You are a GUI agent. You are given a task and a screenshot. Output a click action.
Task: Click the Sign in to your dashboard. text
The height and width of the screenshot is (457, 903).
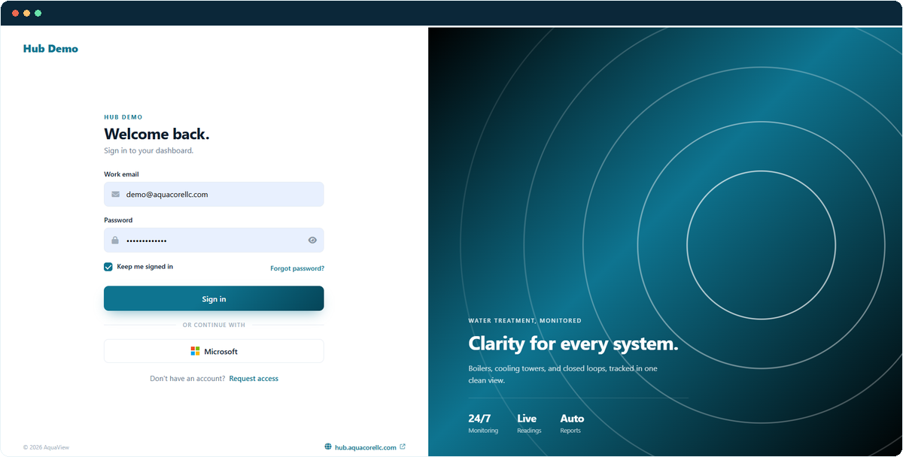[148, 150]
